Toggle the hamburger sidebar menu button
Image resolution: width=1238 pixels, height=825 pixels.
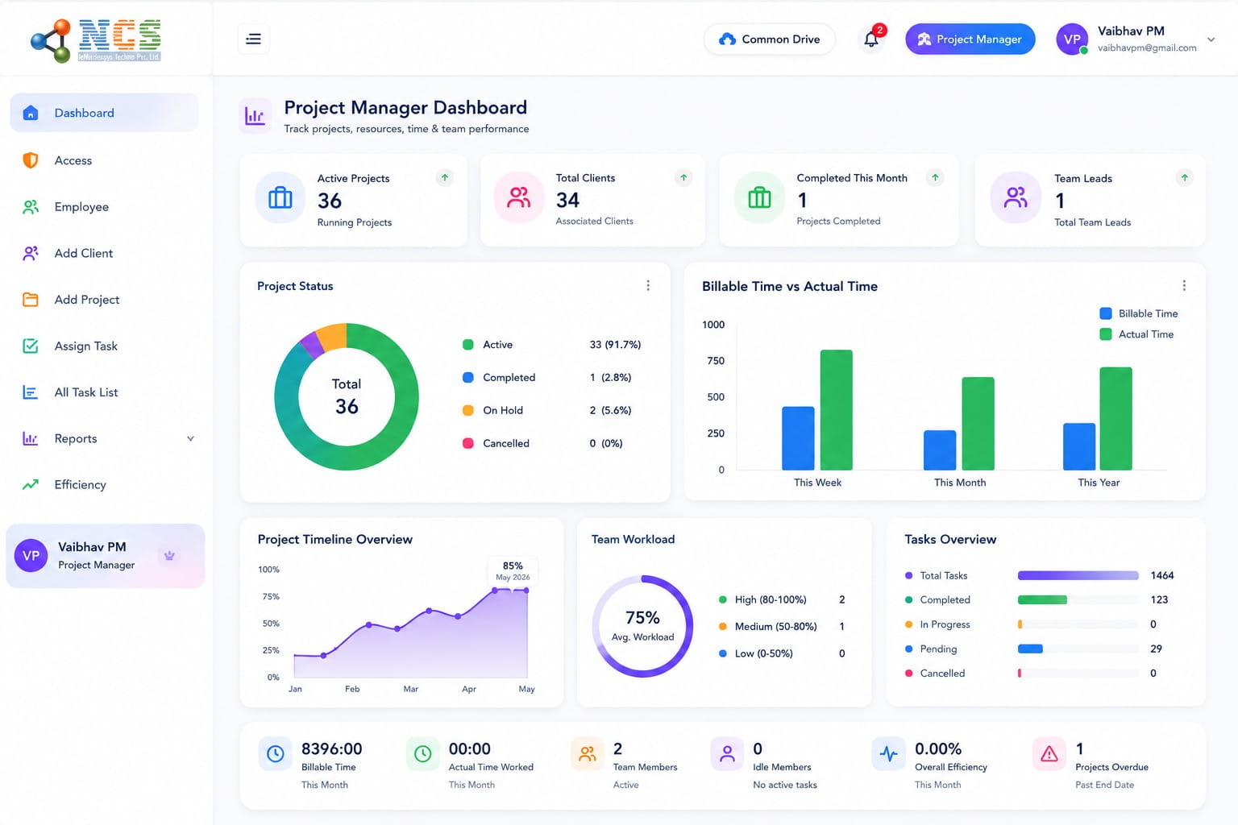pos(253,39)
